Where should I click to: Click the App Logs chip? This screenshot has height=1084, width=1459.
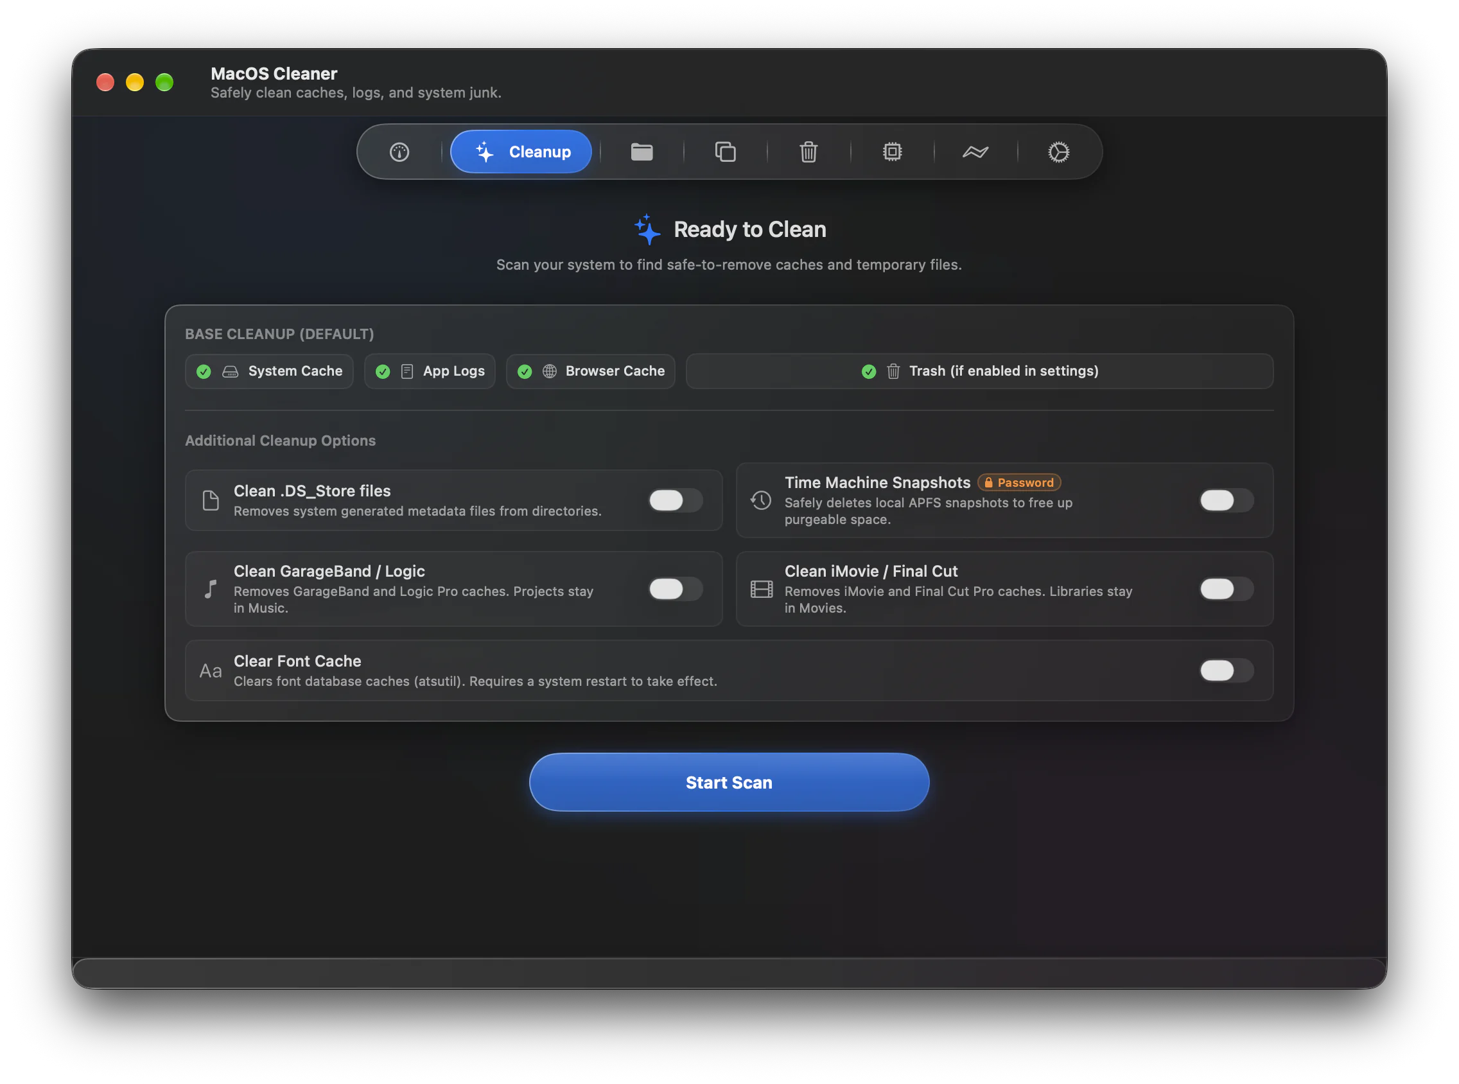click(x=430, y=371)
